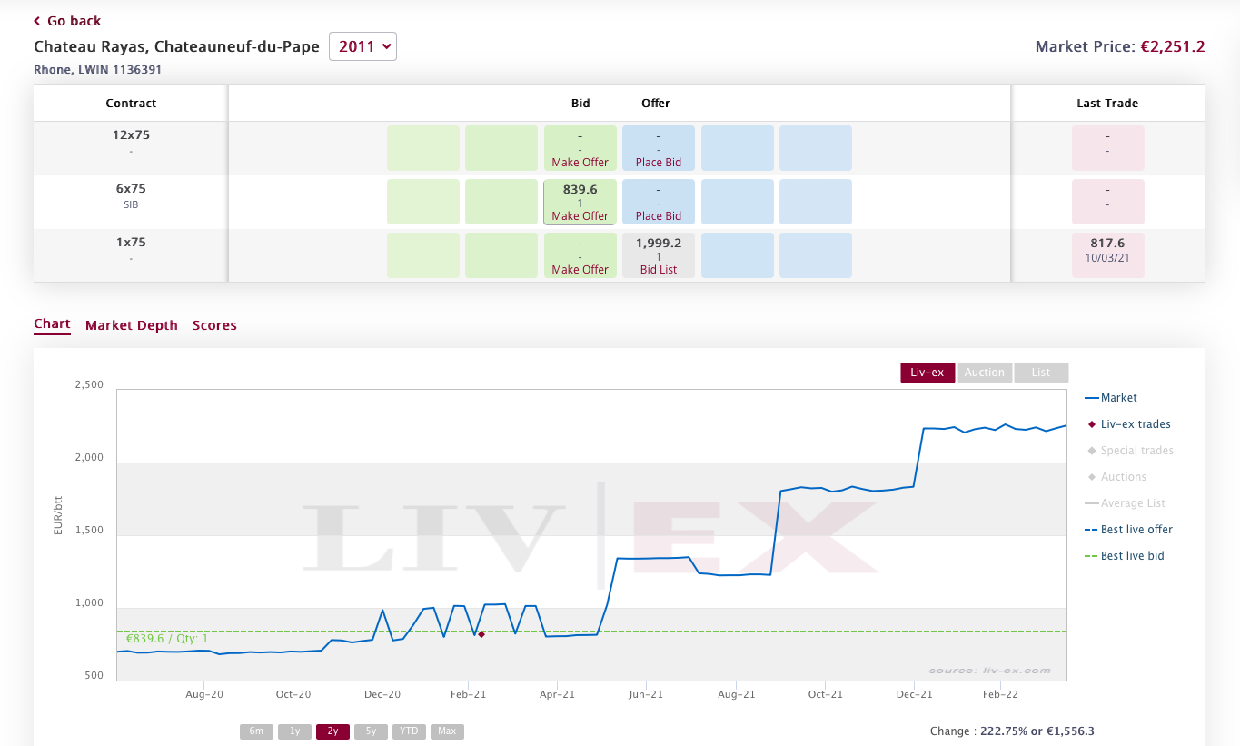This screenshot has height=746, width=1240.
Task: Set chart range to YTD
Action: (409, 731)
